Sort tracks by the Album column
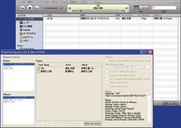This screenshot has height=128, width=181. (88, 65)
